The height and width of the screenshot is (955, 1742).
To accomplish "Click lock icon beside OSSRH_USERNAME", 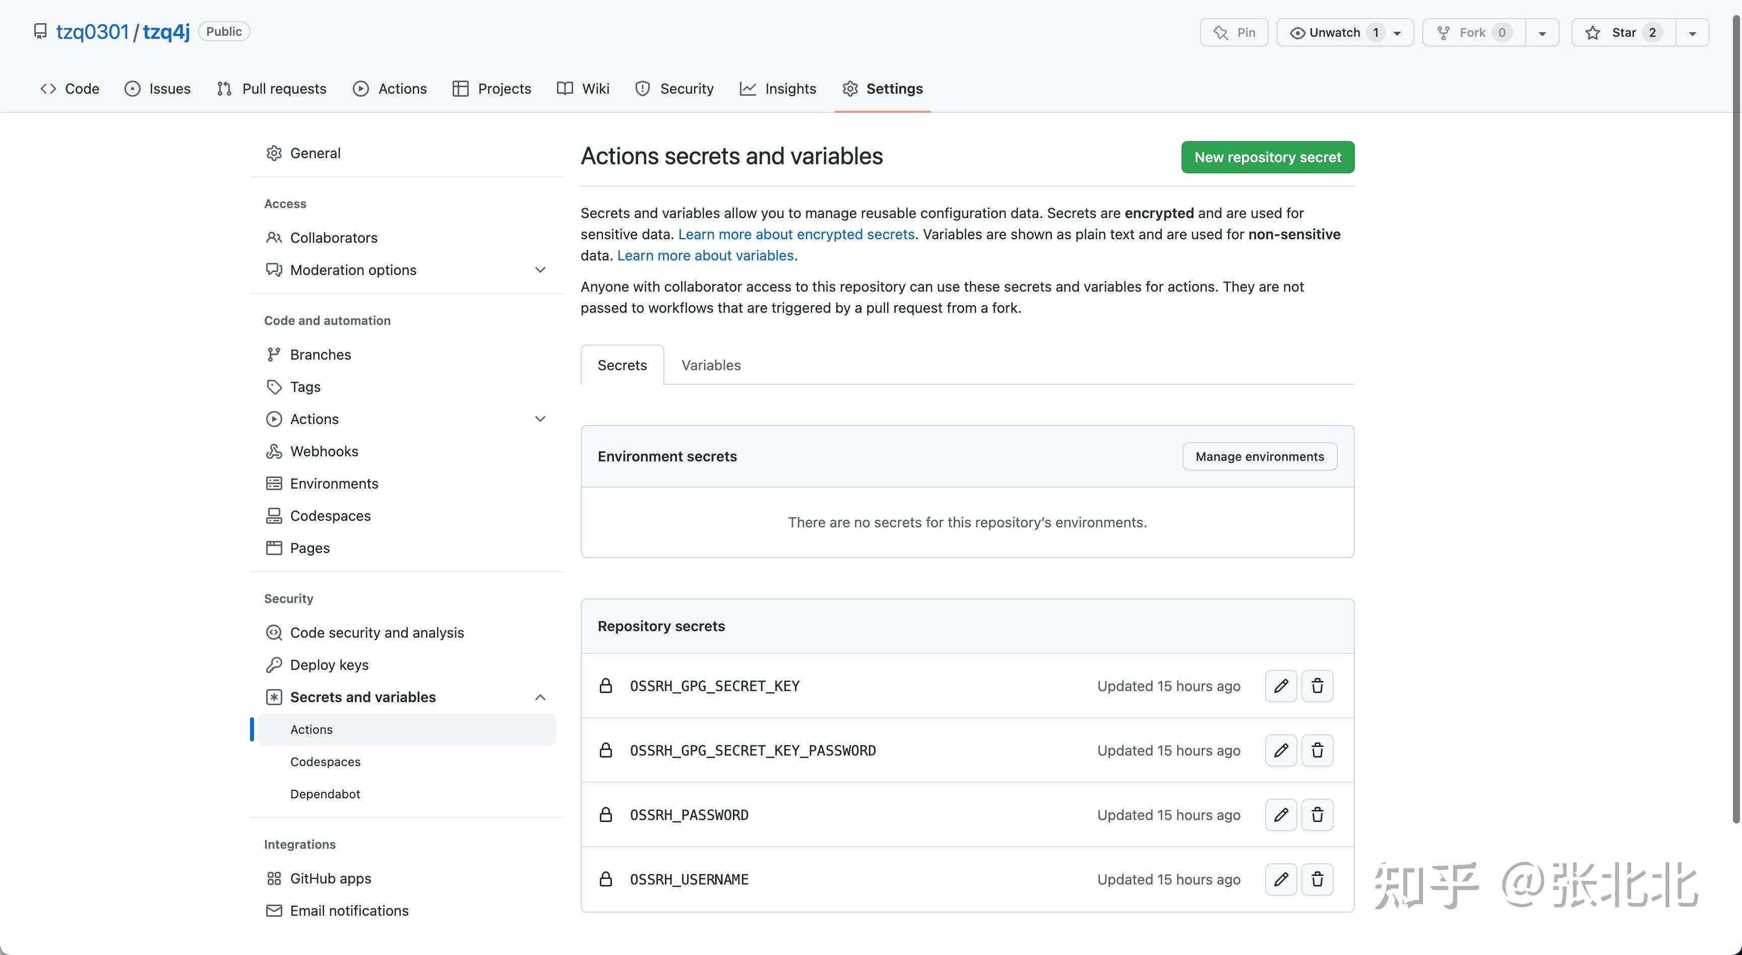I will (x=606, y=879).
